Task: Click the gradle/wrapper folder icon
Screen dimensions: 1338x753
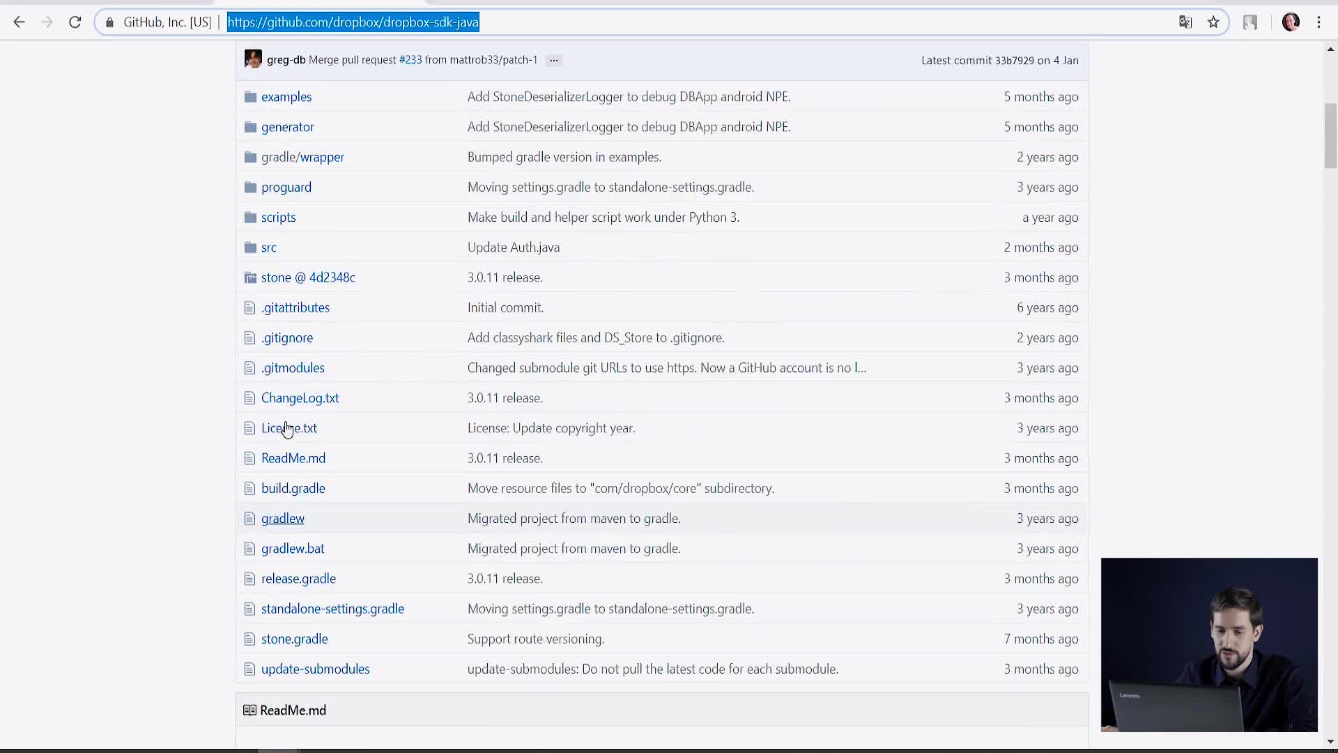Action: pyautogui.click(x=250, y=157)
